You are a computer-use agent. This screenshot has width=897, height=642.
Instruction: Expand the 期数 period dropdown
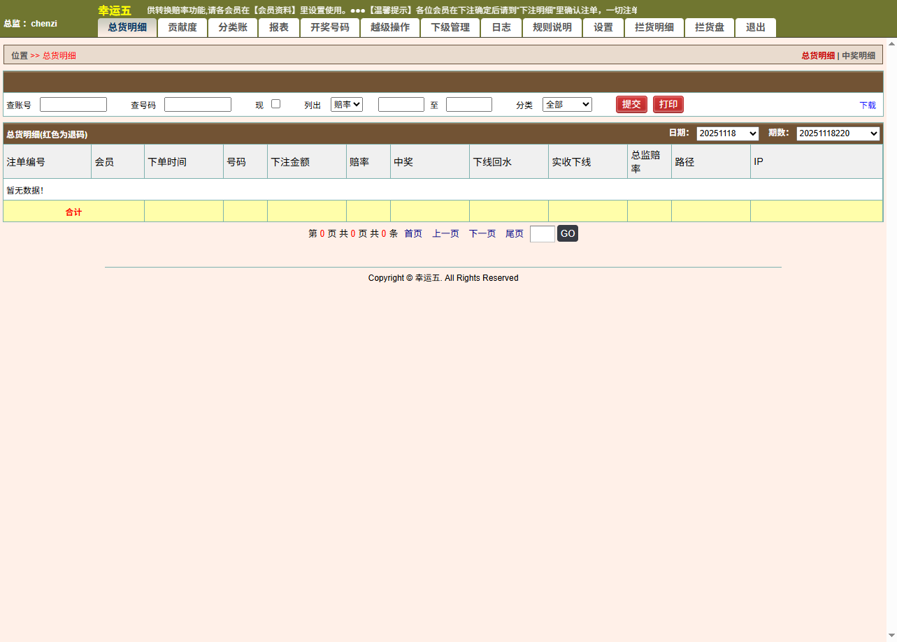click(x=838, y=133)
